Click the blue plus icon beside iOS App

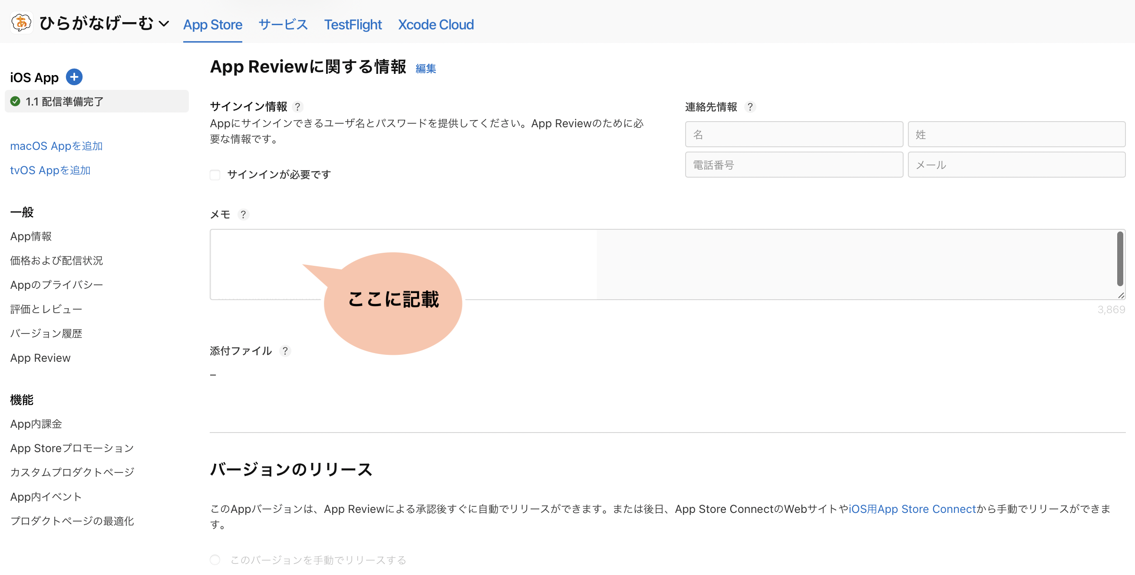tap(74, 77)
